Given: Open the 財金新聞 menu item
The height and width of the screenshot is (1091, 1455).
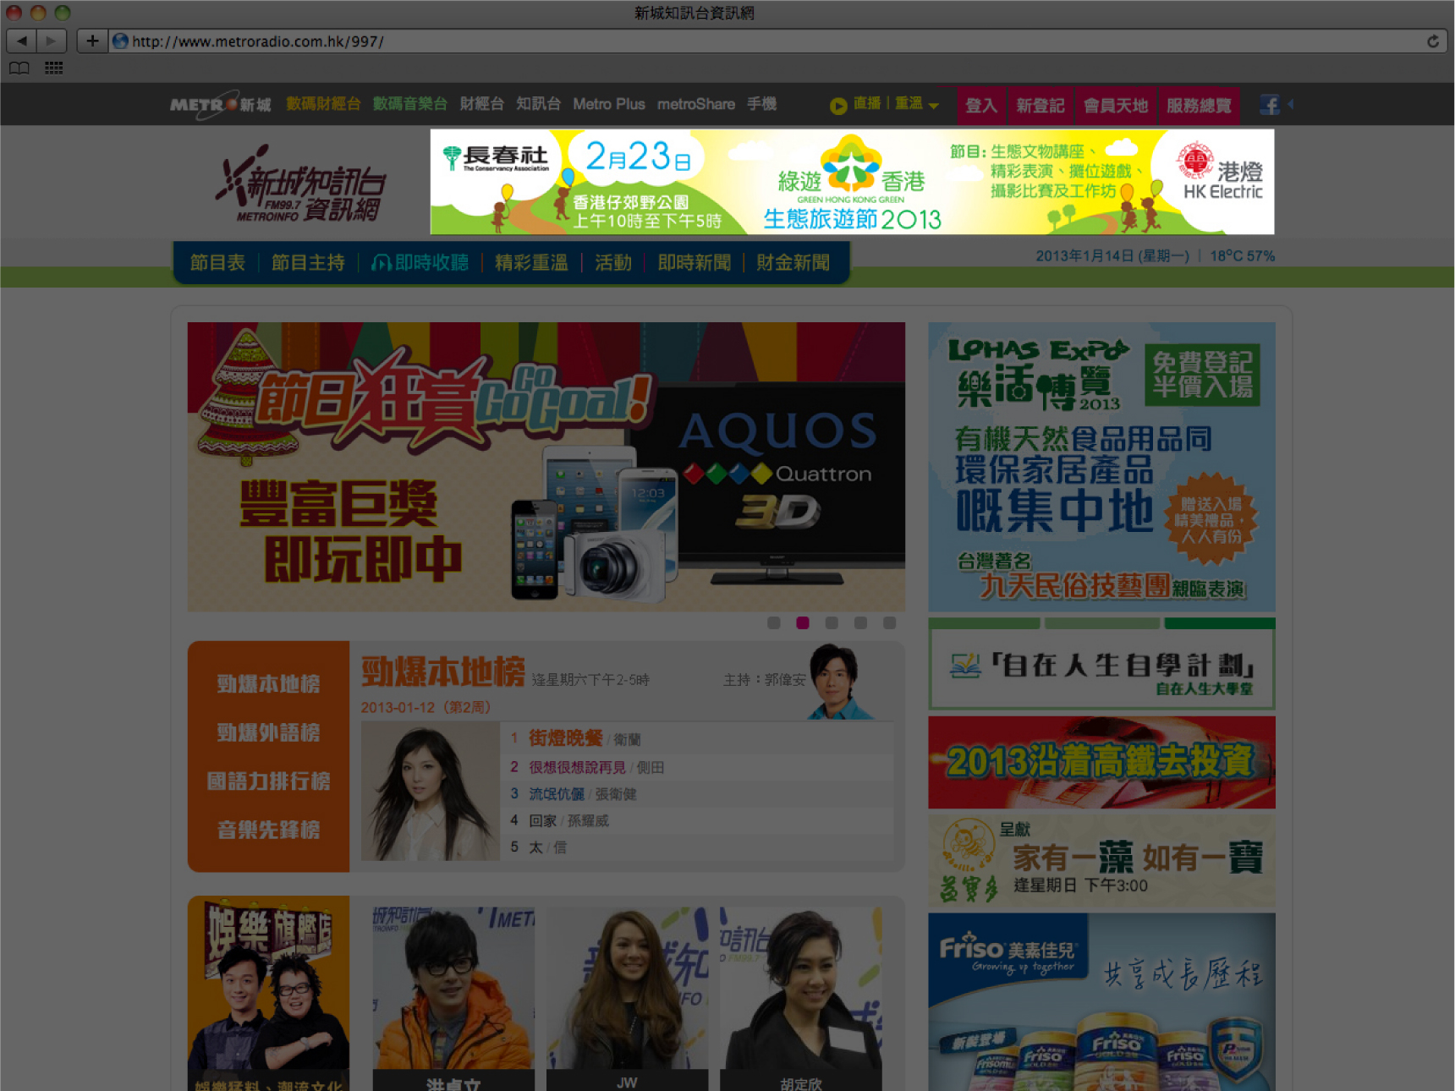Looking at the screenshot, I should point(793,263).
